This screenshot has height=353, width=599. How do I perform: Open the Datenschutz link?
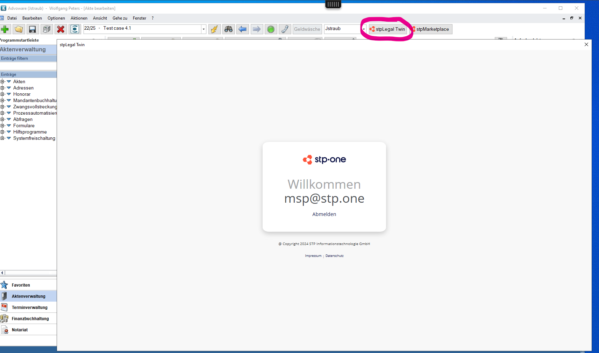coord(335,256)
